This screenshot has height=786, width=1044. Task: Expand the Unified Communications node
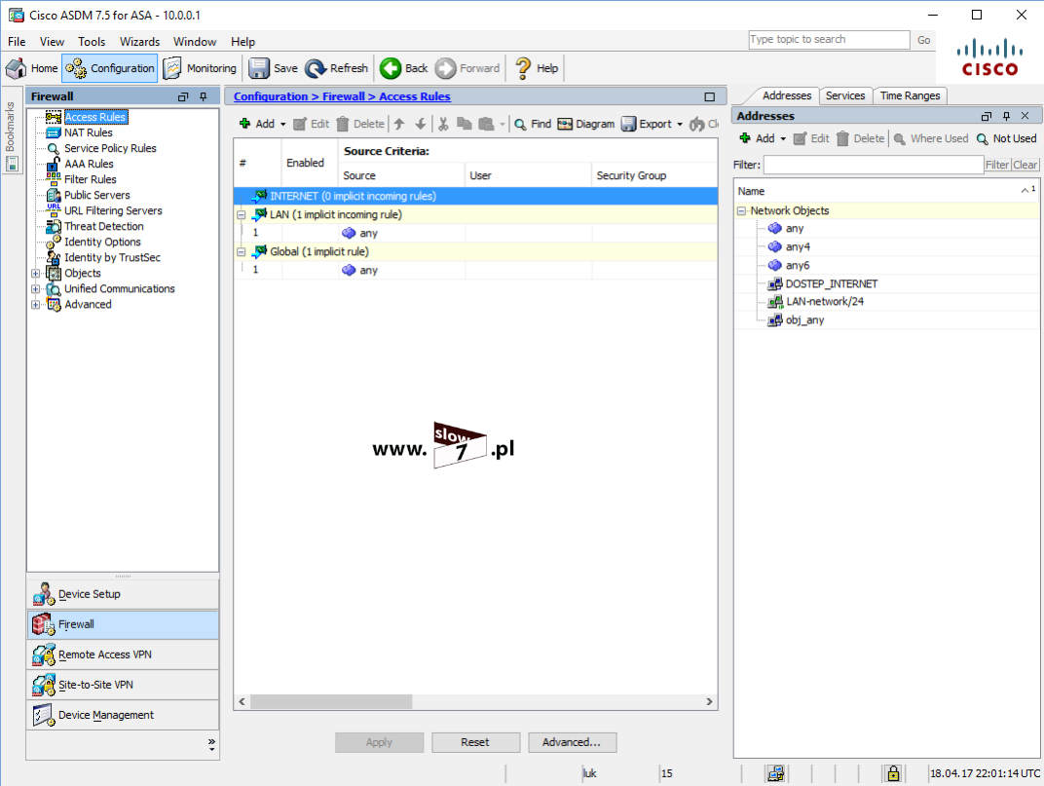tap(36, 288)
